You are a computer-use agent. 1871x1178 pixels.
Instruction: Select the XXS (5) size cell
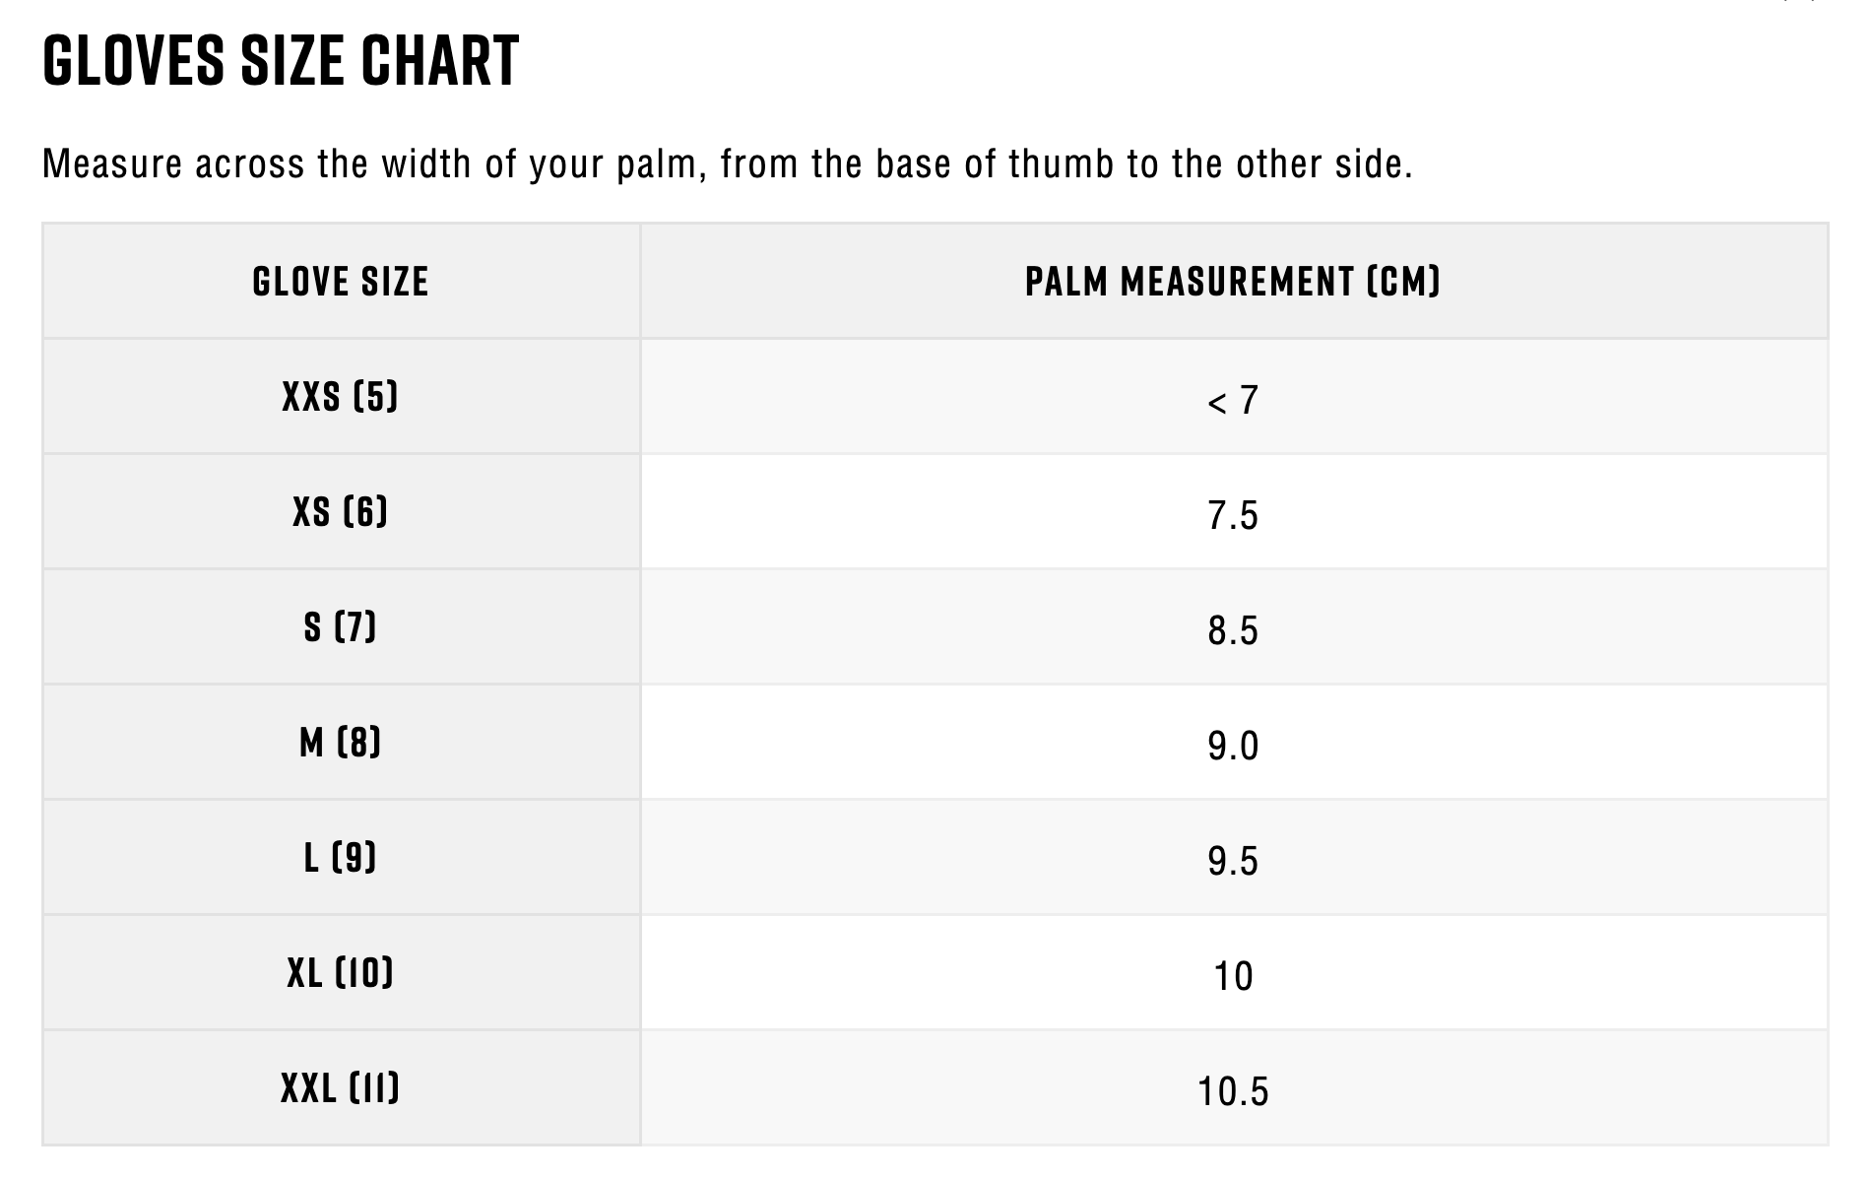[x=341, y=397]
